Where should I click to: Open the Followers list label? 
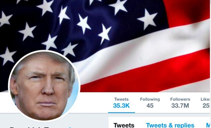(180, 99)
